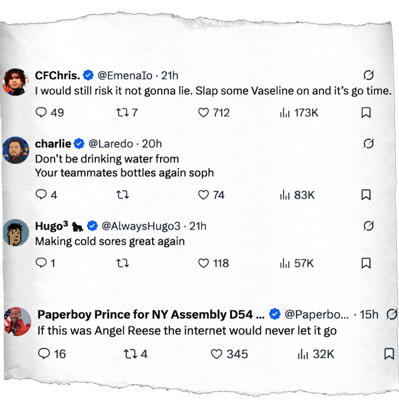Reply to Paperboy Prince's Angel Reese tweet
The width and height of the screenshot is (399, 403).
45,354
